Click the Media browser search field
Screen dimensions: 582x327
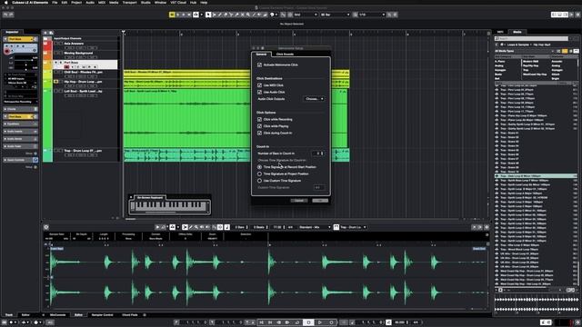pyautogui.click(x=531, y=38)
